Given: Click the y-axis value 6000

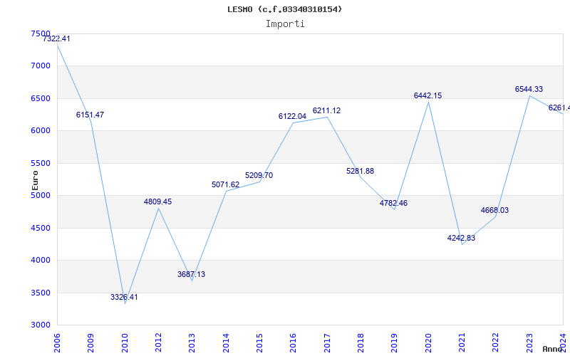Looking at the screenshot, I should [41, 131].
